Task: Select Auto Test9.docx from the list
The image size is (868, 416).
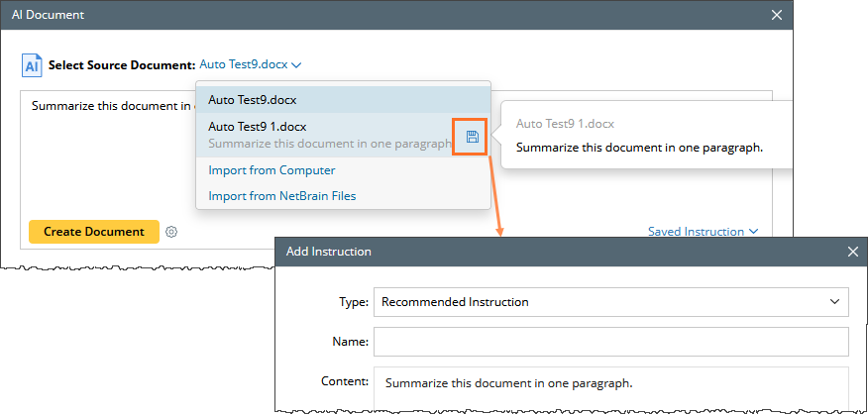Action: click(x=253, y=100)
